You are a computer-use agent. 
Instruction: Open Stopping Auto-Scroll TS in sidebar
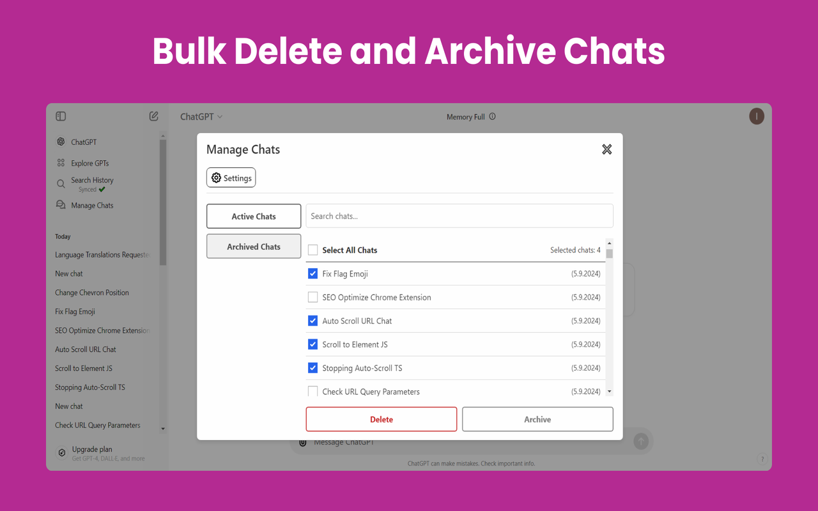coord(90,387)
